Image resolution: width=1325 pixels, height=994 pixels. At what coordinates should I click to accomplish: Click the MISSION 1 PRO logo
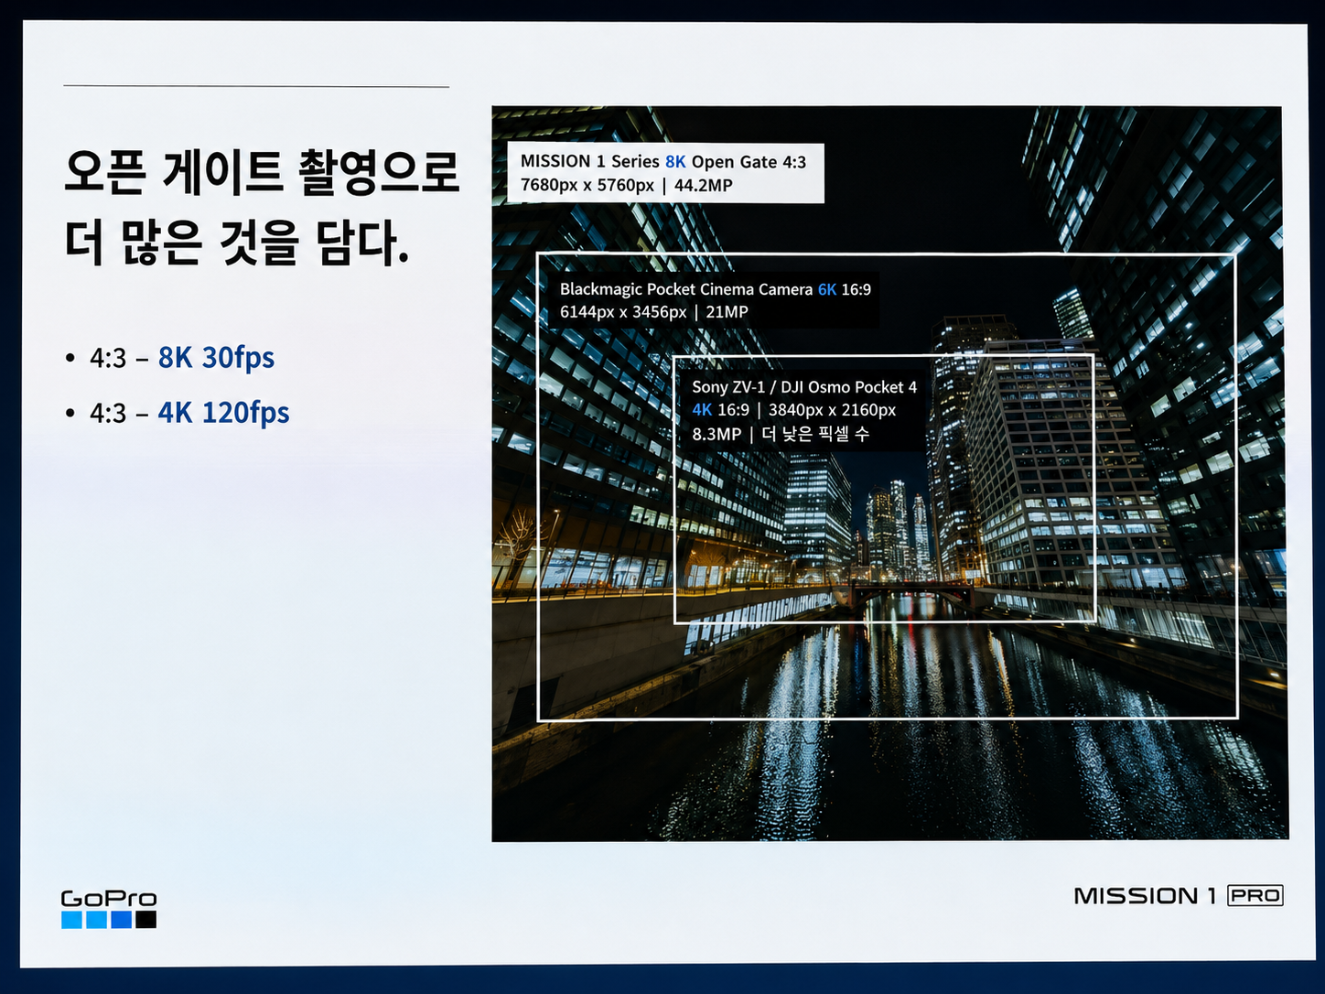(1179, 895)
